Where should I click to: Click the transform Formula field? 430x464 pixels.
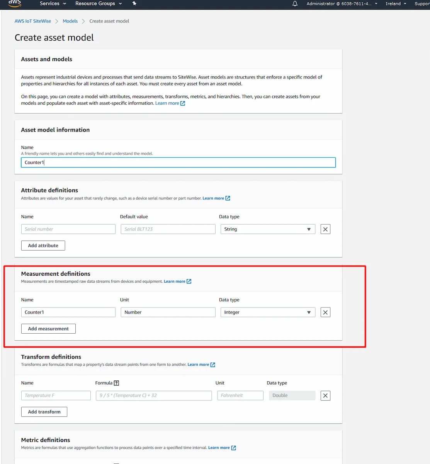pos(154,396)
